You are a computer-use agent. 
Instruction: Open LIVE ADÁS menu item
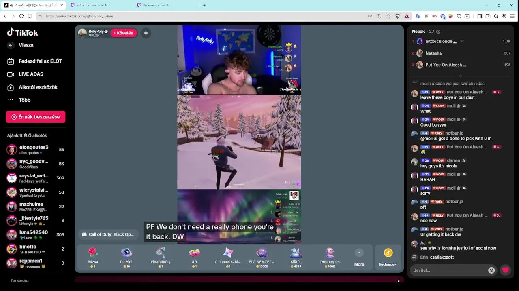click(26, 74)
